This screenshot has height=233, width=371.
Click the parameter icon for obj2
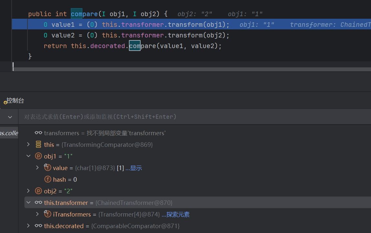[38, 191]
